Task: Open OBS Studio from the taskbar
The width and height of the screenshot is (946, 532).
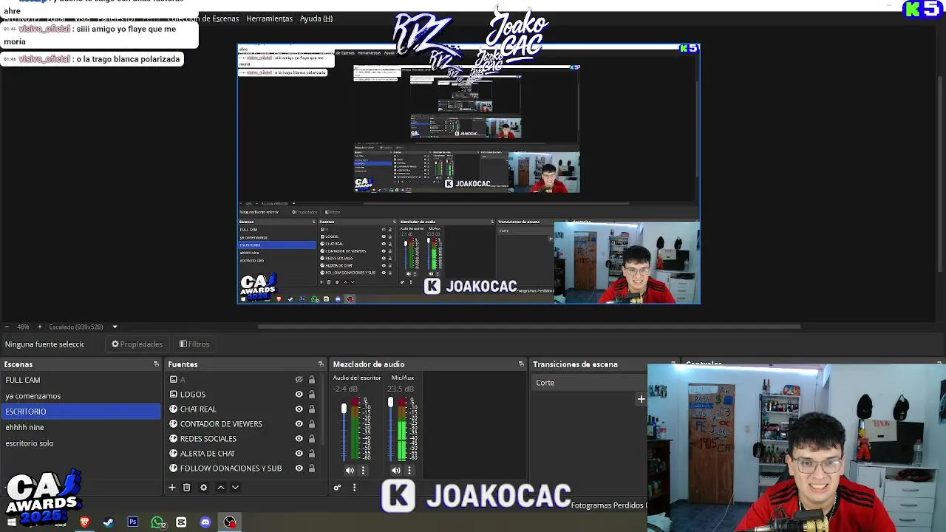Action: 230,522
